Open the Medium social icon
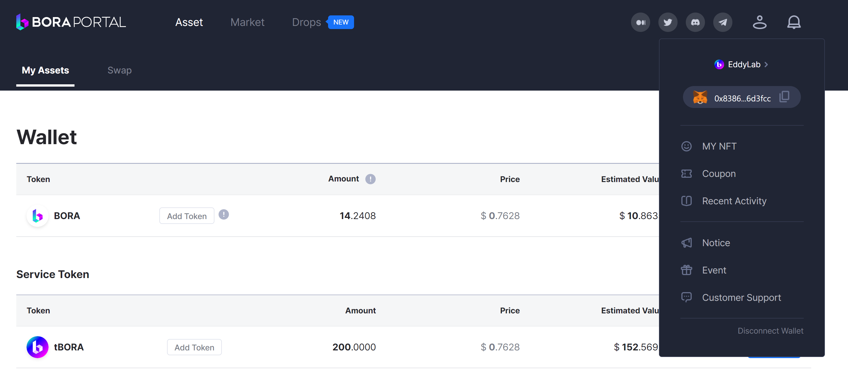The image size is (848, 392). pyautogui.click(x=640, y=22)
